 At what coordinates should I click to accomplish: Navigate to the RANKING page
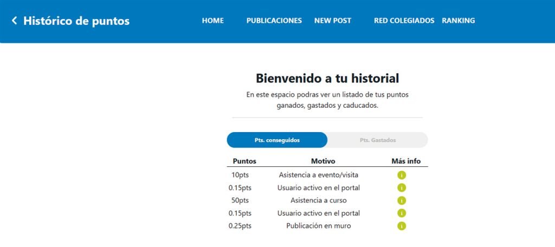tap(458, 21)
